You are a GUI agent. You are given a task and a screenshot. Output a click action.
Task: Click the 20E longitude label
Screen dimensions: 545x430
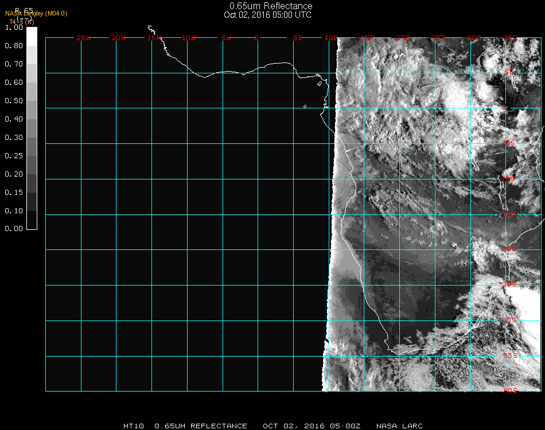click(403, 38)
